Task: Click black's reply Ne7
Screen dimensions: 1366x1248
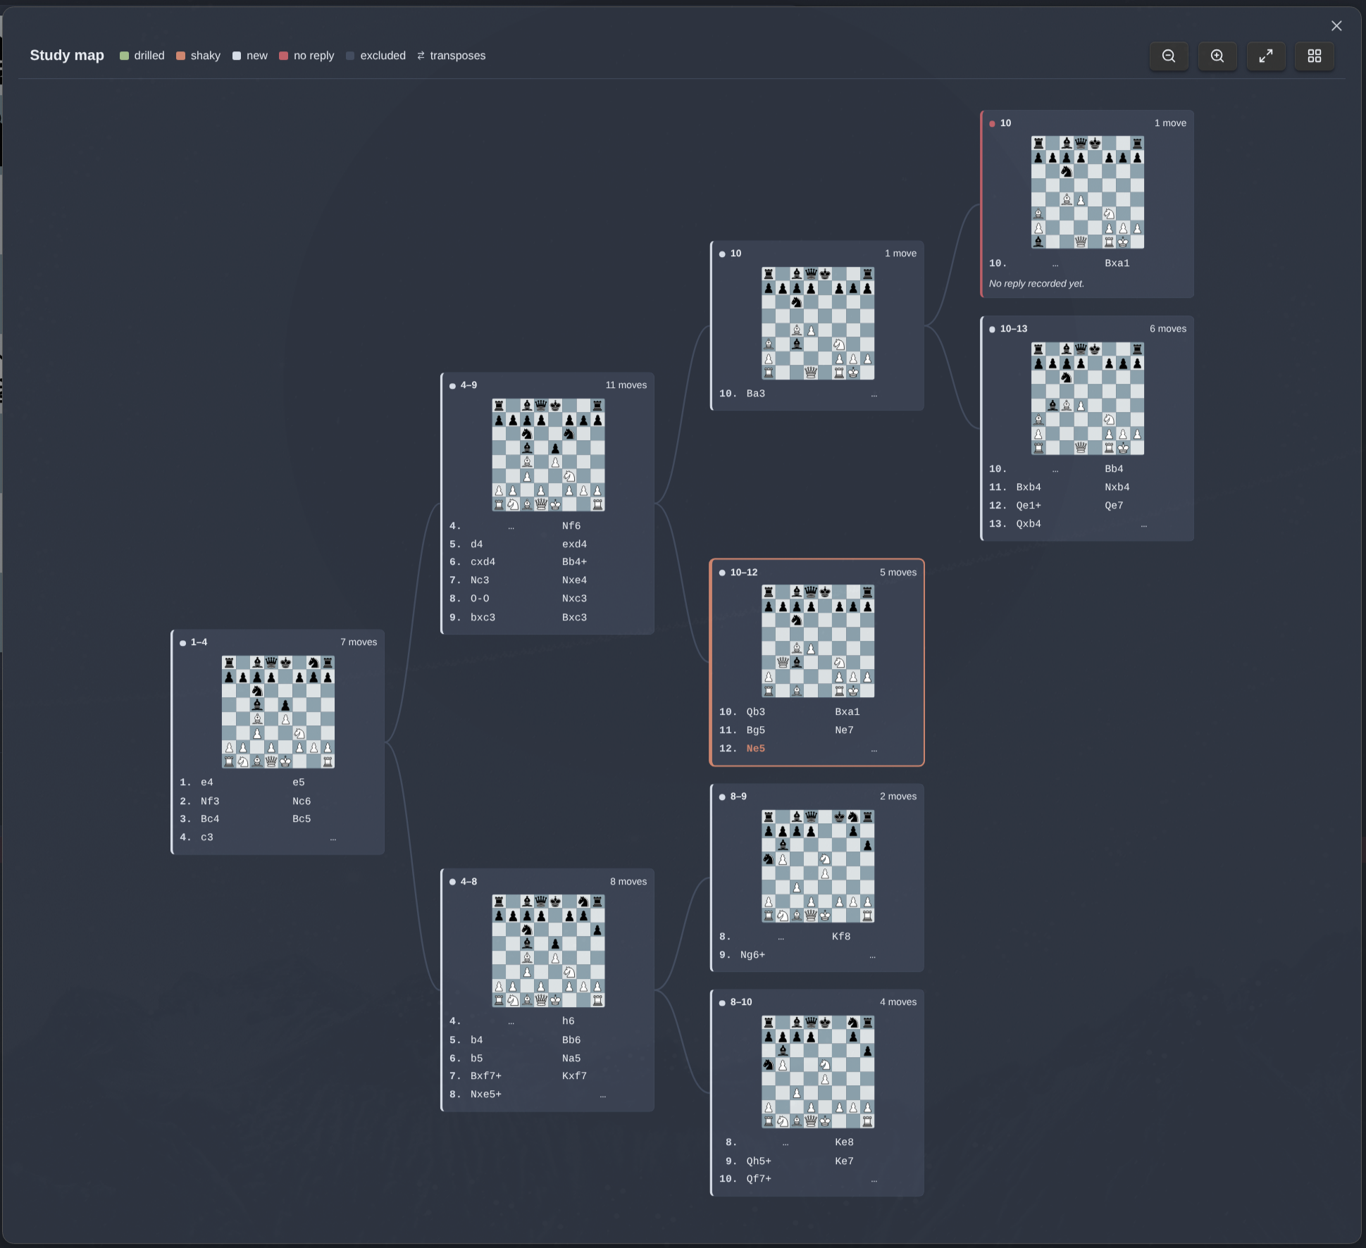Action: coord(845,730)
